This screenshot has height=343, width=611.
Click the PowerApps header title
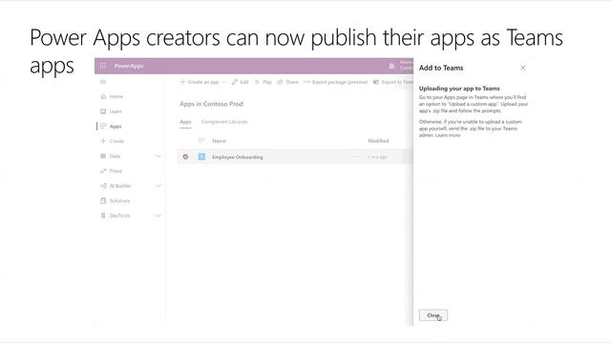(129, 66)
